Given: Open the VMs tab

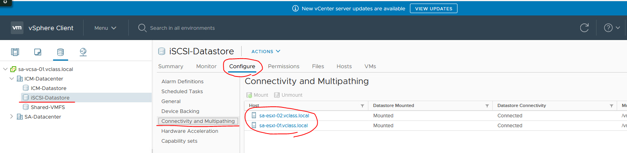Looking at the screenshot, I should [370, 66].
